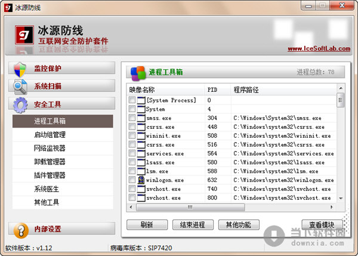Click the magnifier icon beside 系统扫描

[x=20, y=87]
